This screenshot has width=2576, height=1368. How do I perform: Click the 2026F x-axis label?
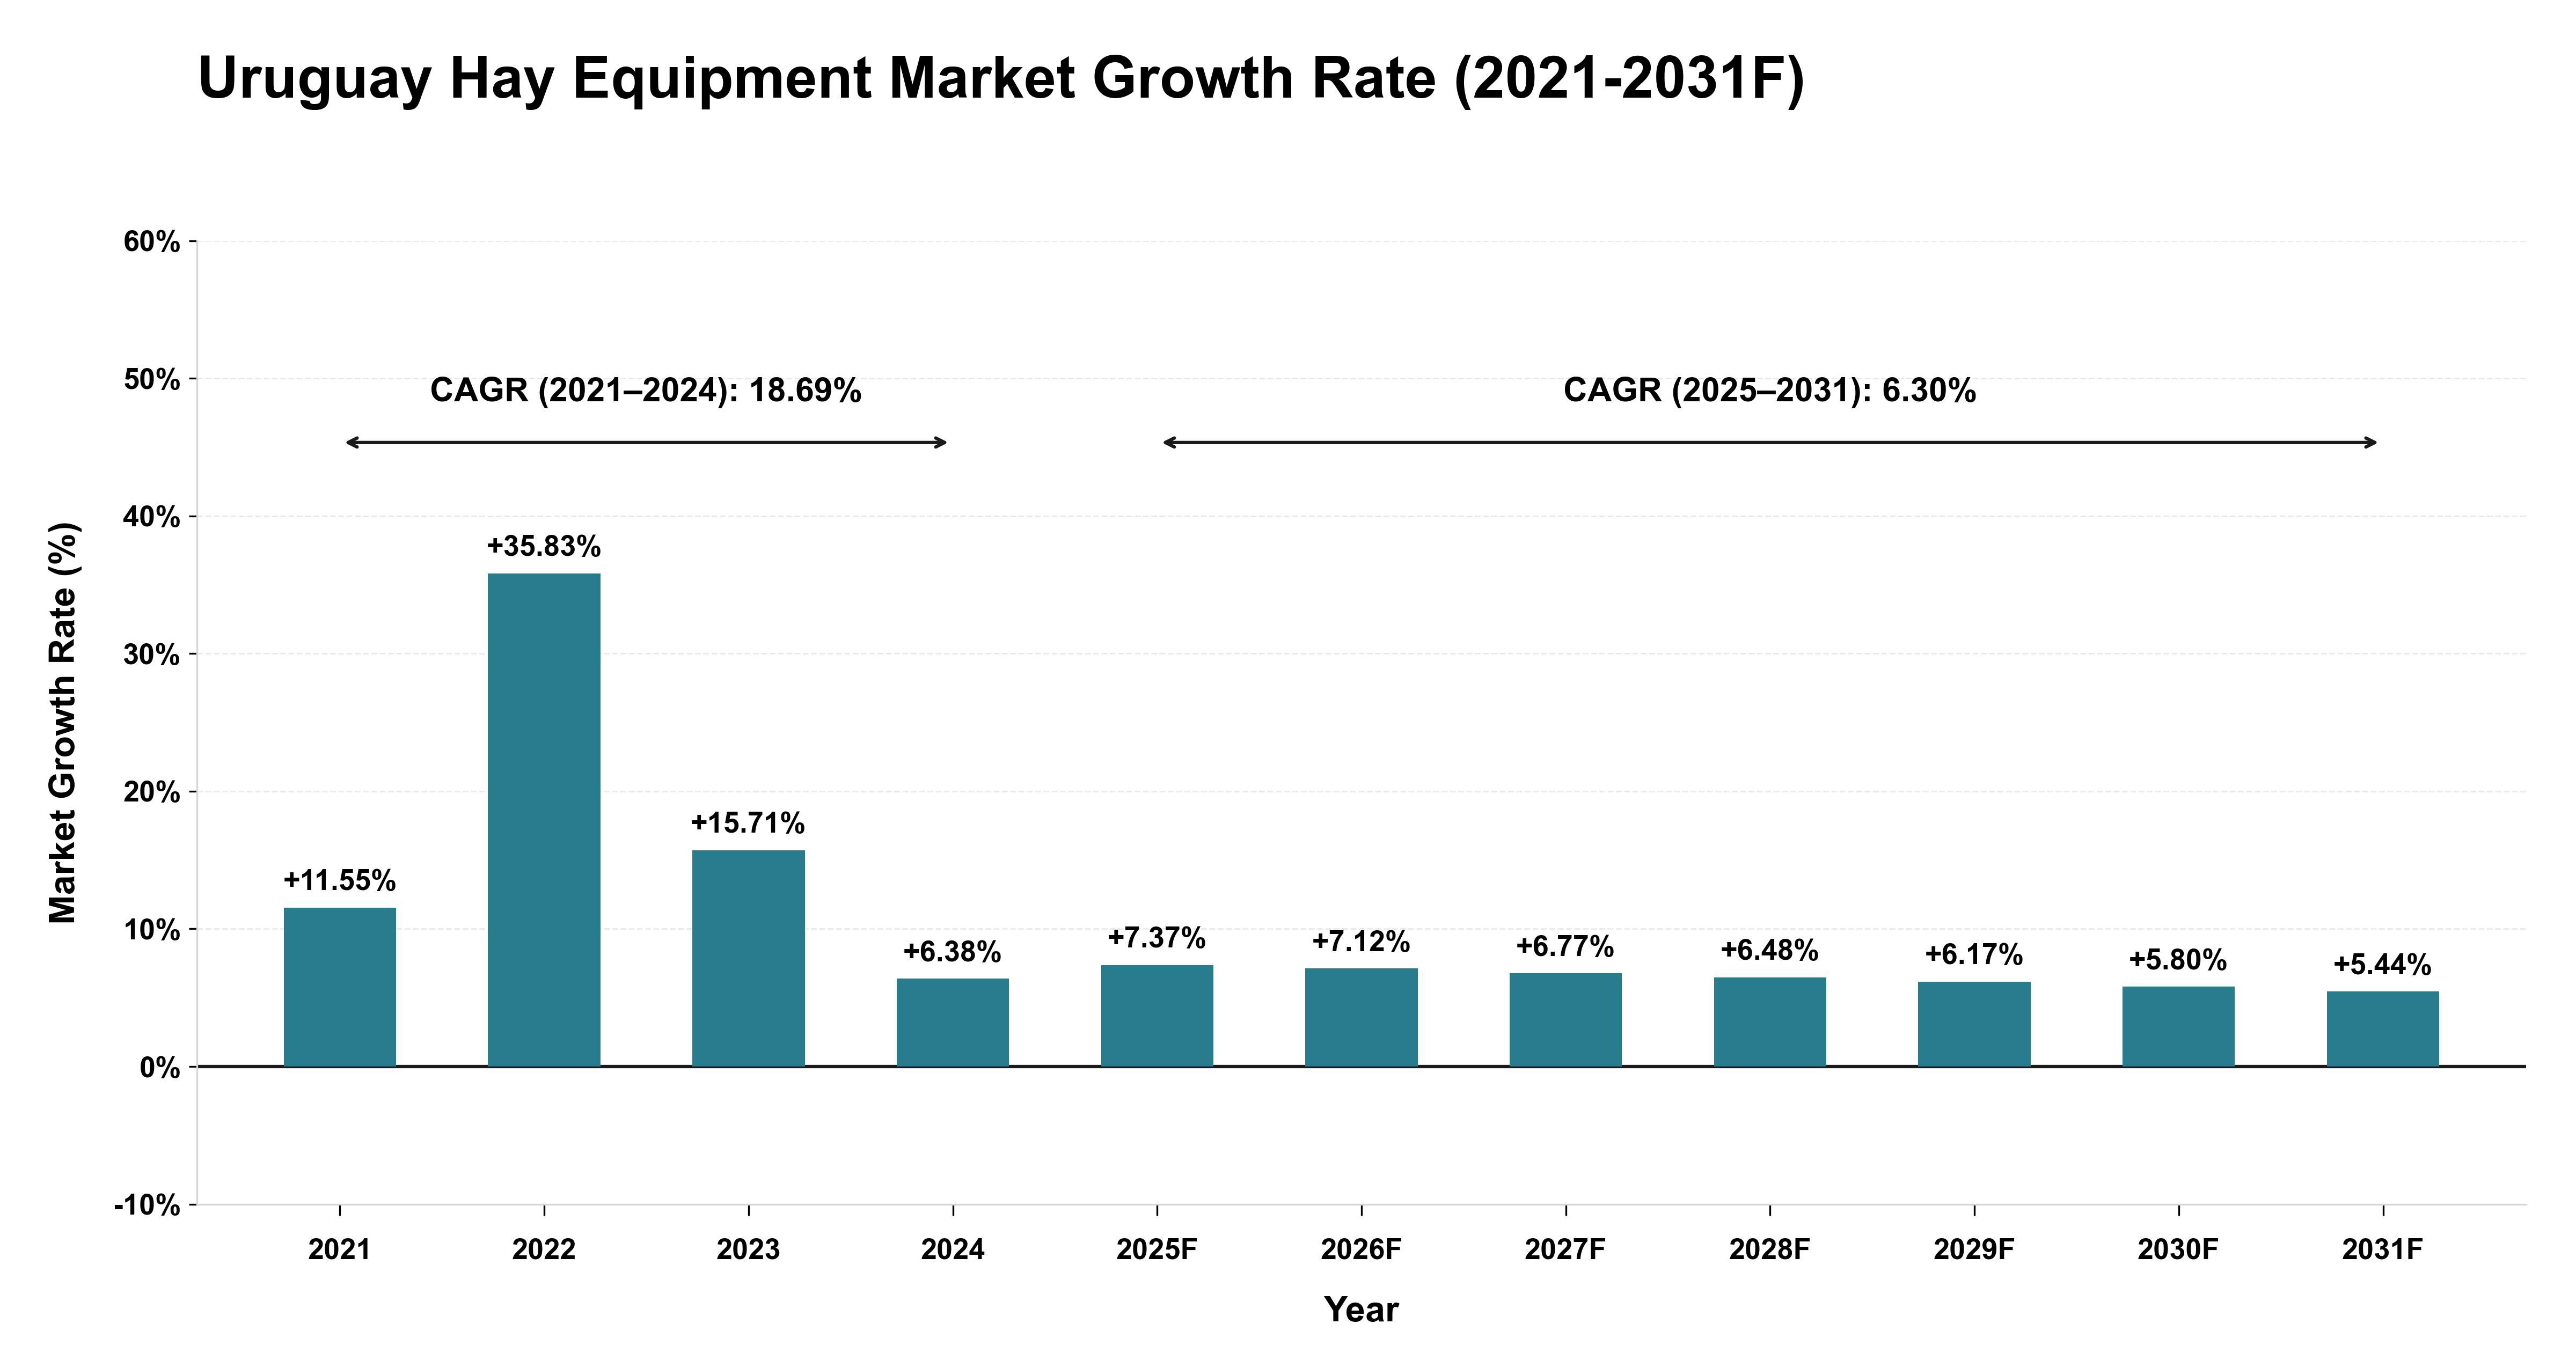click(1361, 1250)
